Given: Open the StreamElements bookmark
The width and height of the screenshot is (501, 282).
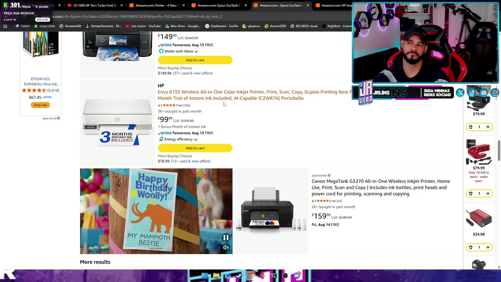Looking at the screenshot, I should click(x=103, y=26).
